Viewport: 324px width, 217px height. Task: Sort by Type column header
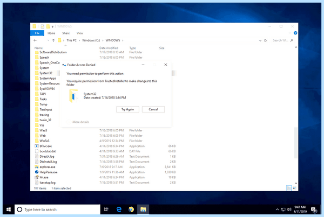132,48
